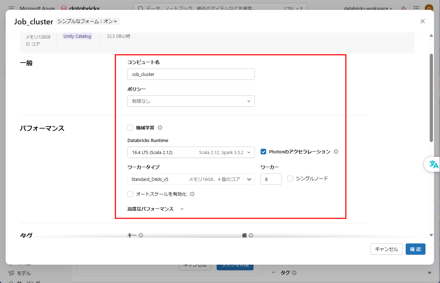Uncheck Photon acceleration checkbox
Viewport: 440px width, 283px height.
[x=263, y=152]
